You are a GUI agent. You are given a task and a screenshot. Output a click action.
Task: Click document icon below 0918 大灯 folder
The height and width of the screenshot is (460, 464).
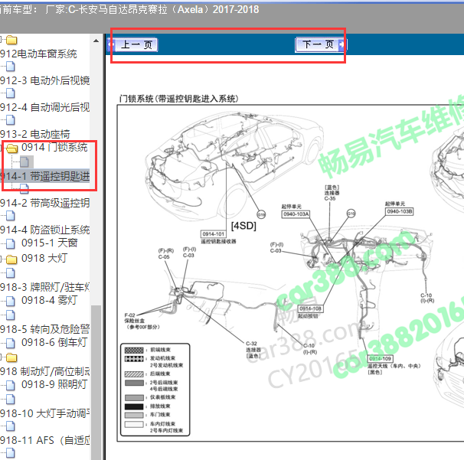[x=11, y=272]
